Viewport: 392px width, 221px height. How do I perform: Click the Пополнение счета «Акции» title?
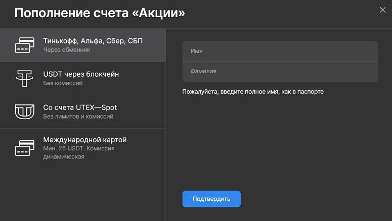[x=100, y=13]
